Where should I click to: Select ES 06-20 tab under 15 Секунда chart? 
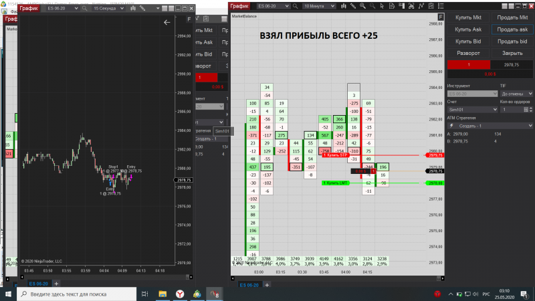click(39, 284)
